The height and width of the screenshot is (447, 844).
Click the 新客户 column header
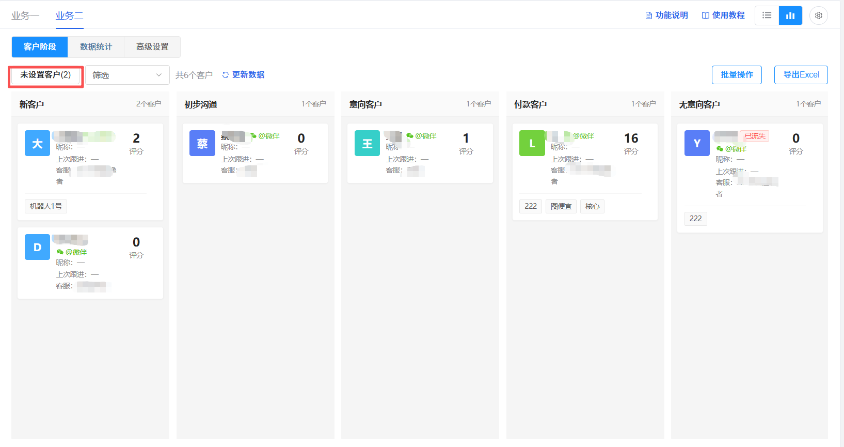(31, 104)
